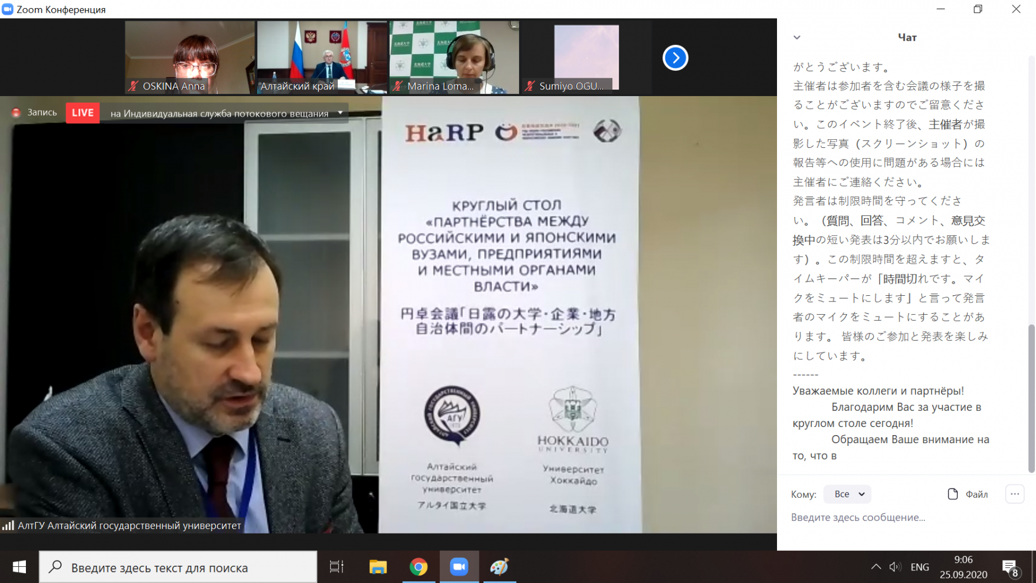This screenshot has height=583, width=1036.
Task: Select Marina Loma video thumbnail
Action: (454, 58)
